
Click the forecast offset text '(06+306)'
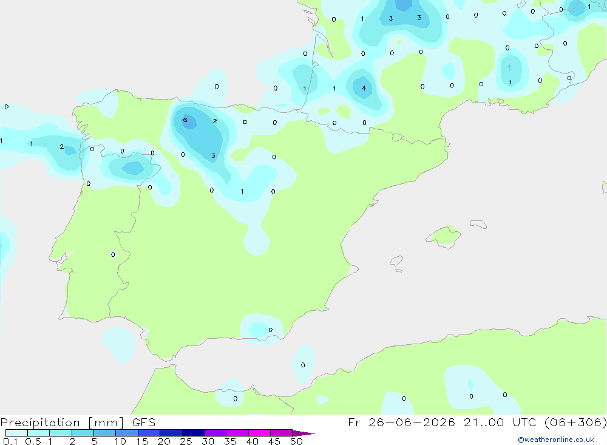coord(575,423)
